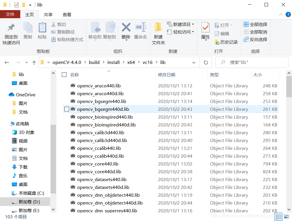Toggle the select-all checkbox in Name column
The image size is (292, 221).
64,74
